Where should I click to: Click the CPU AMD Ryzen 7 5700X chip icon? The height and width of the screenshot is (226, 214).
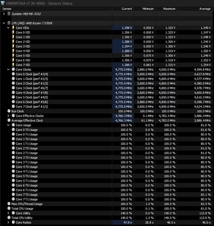coord(9,23)
